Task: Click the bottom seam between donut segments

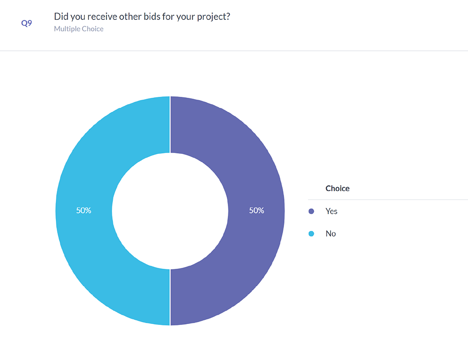Action: pyautogui.click(x=170, y=297)
